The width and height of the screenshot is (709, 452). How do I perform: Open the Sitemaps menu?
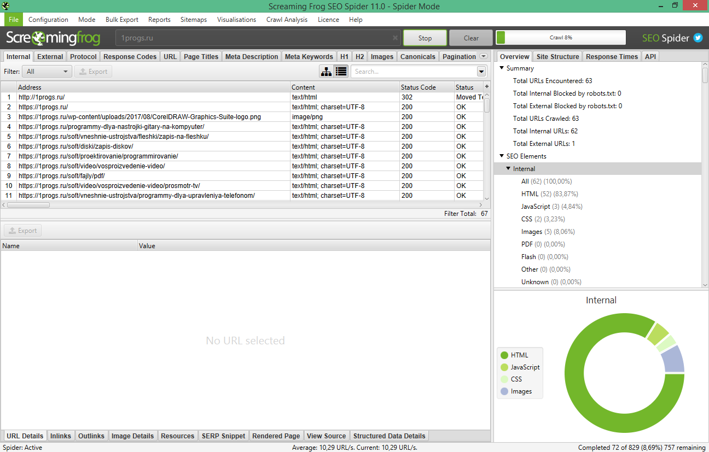[x=194, y=20]
